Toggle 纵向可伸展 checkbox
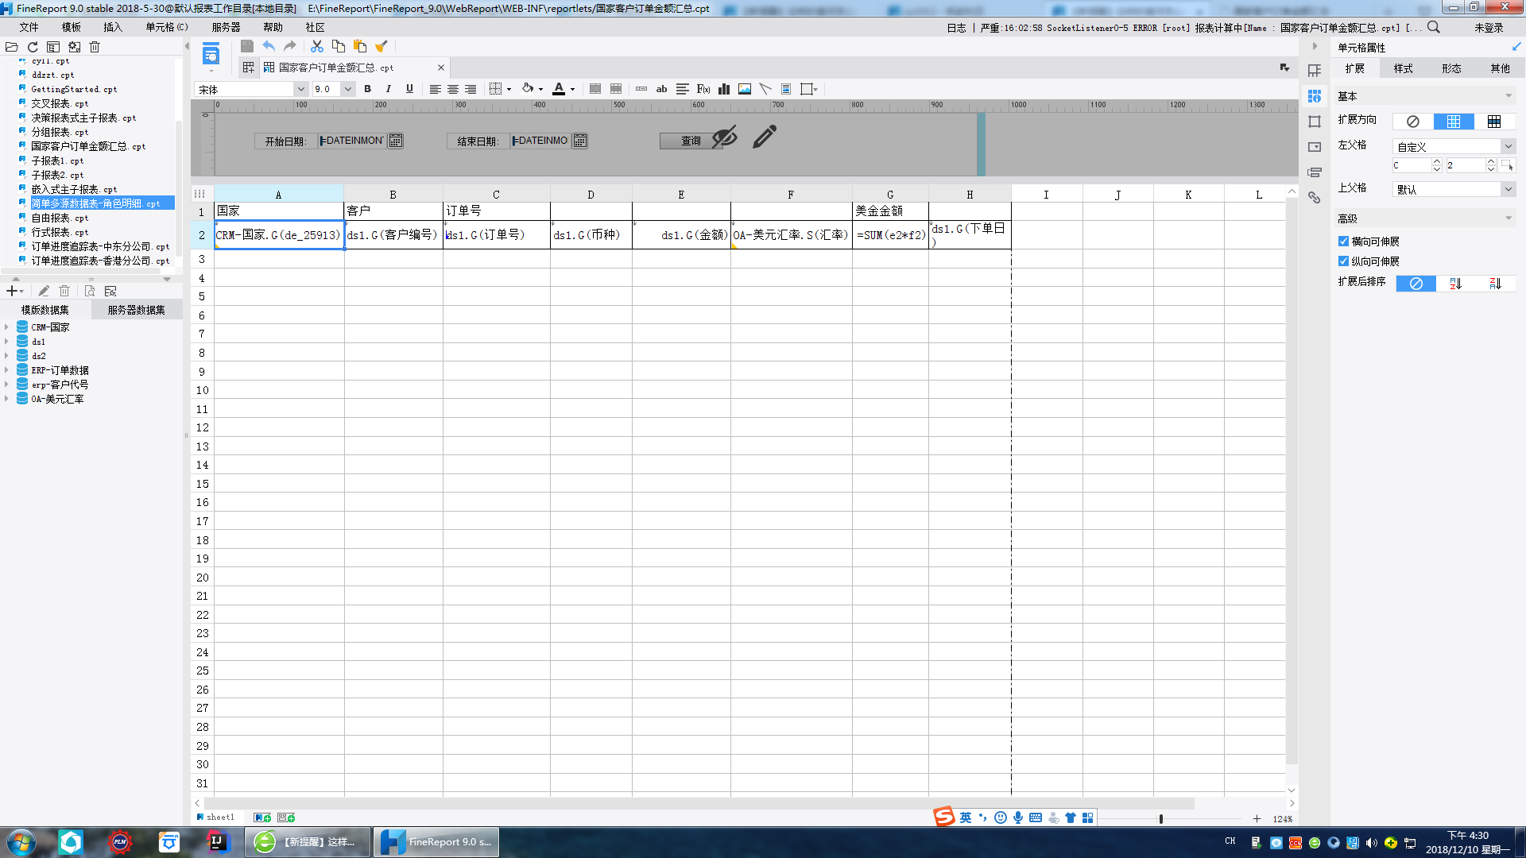This screenshot has height=858, width=1526. [x=1343, y=261]
